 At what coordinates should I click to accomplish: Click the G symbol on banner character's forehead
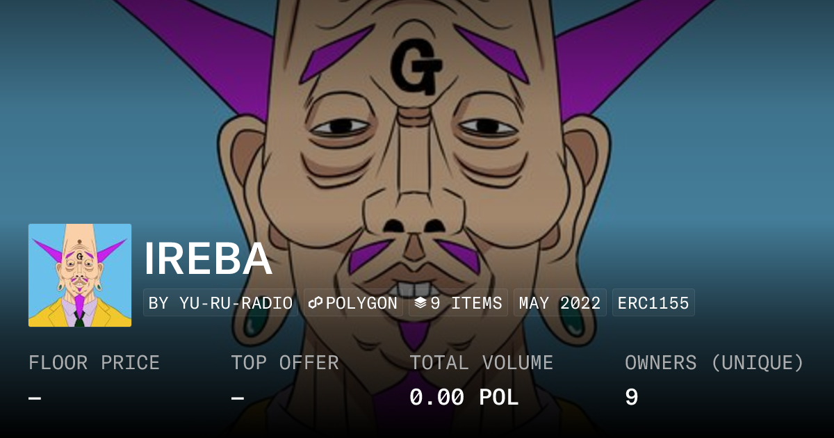coord(416,67)
